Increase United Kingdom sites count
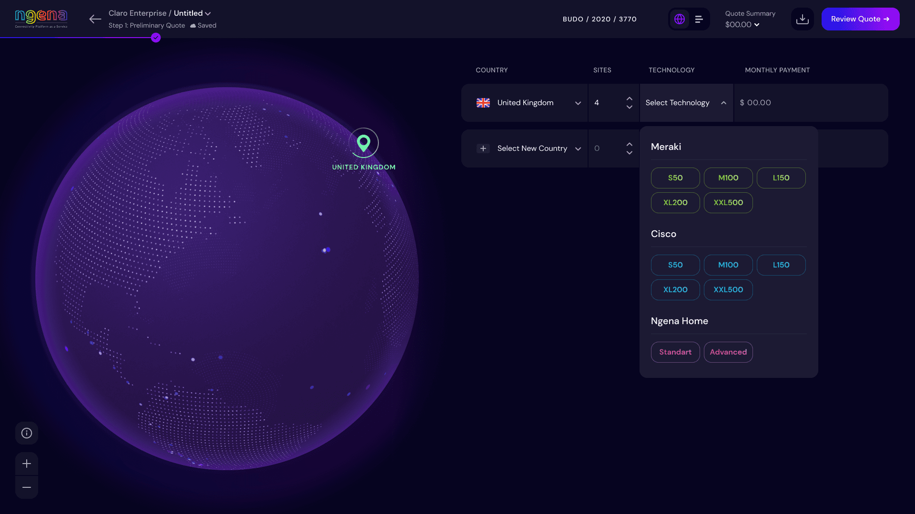 coord(630,99)
